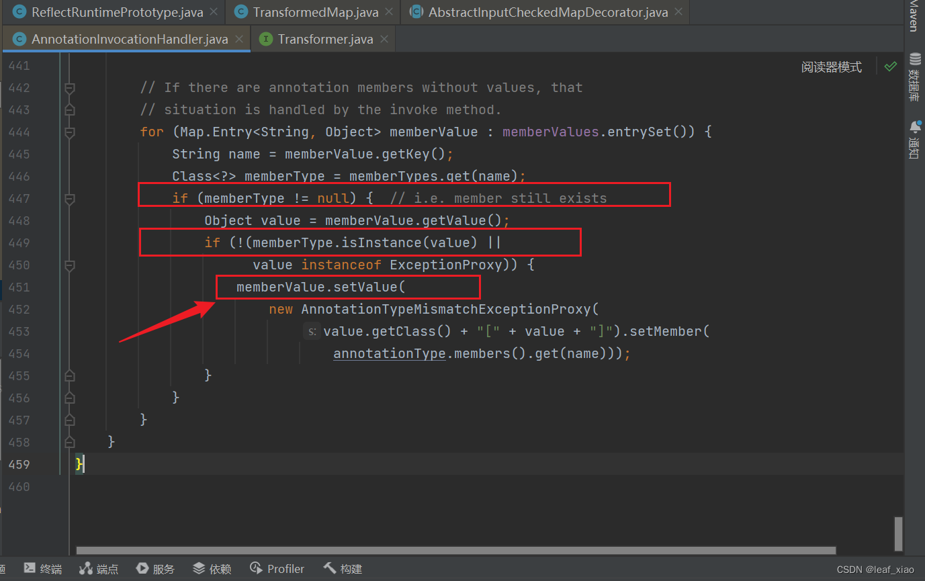
Task: Open the Profiler tool window
Action: pos(277,569)
